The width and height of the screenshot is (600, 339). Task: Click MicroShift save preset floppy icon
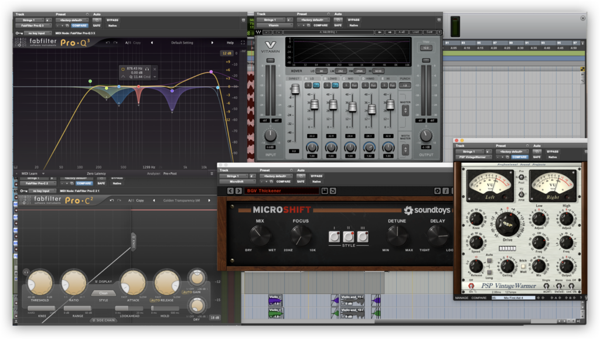[325, 191]
